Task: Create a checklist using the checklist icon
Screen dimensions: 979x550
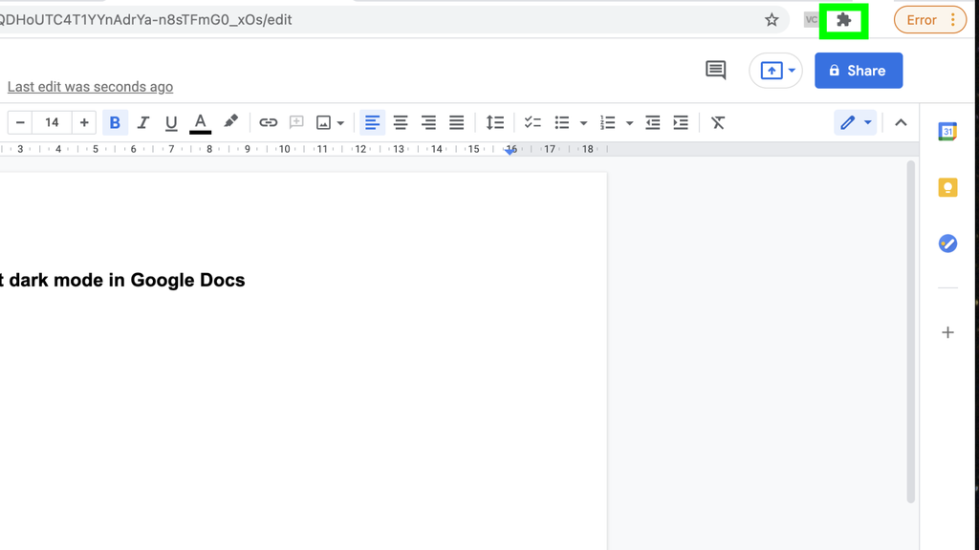Action: click(x=533, y=122)
